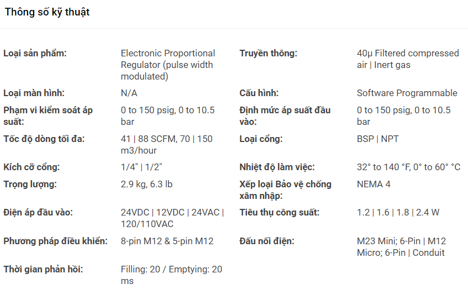The width and height of the screenshot is (468, 305).
Task: Click the 40µ Filtered compressed air value
Action: click(x=408, y=59)
